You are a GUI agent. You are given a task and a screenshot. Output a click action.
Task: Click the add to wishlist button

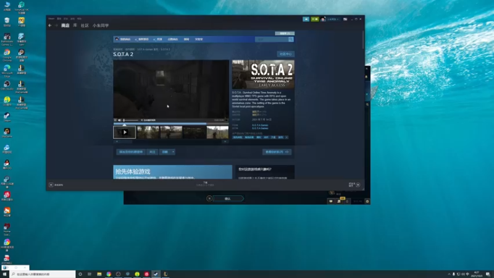[131, 152]
